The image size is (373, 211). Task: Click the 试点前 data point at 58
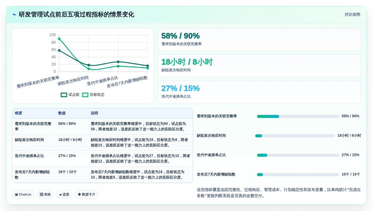[x=59, y=50]
